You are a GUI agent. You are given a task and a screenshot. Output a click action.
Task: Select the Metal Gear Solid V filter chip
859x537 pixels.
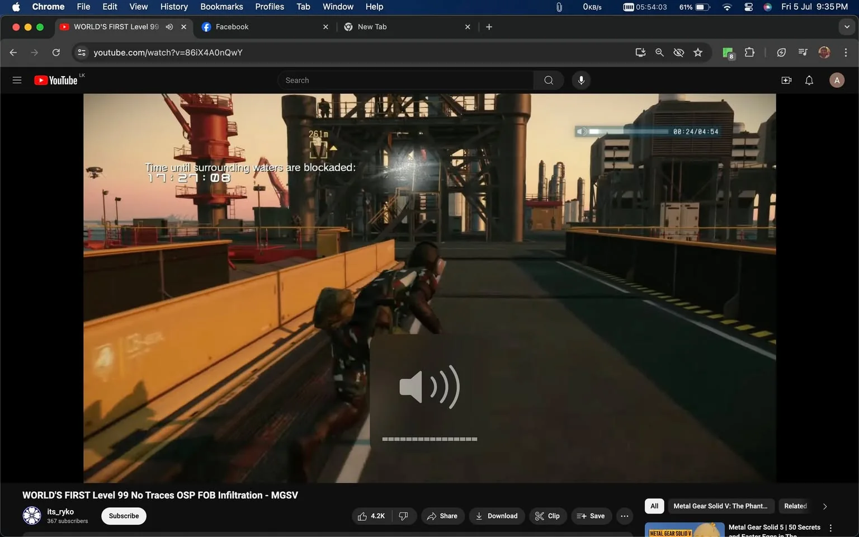pos(720,506)
